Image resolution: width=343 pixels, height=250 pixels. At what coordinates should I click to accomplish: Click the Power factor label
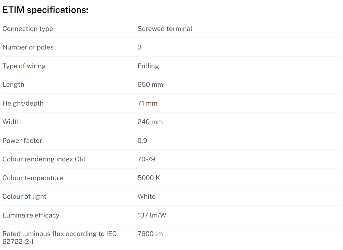click(x=22, y=141)
